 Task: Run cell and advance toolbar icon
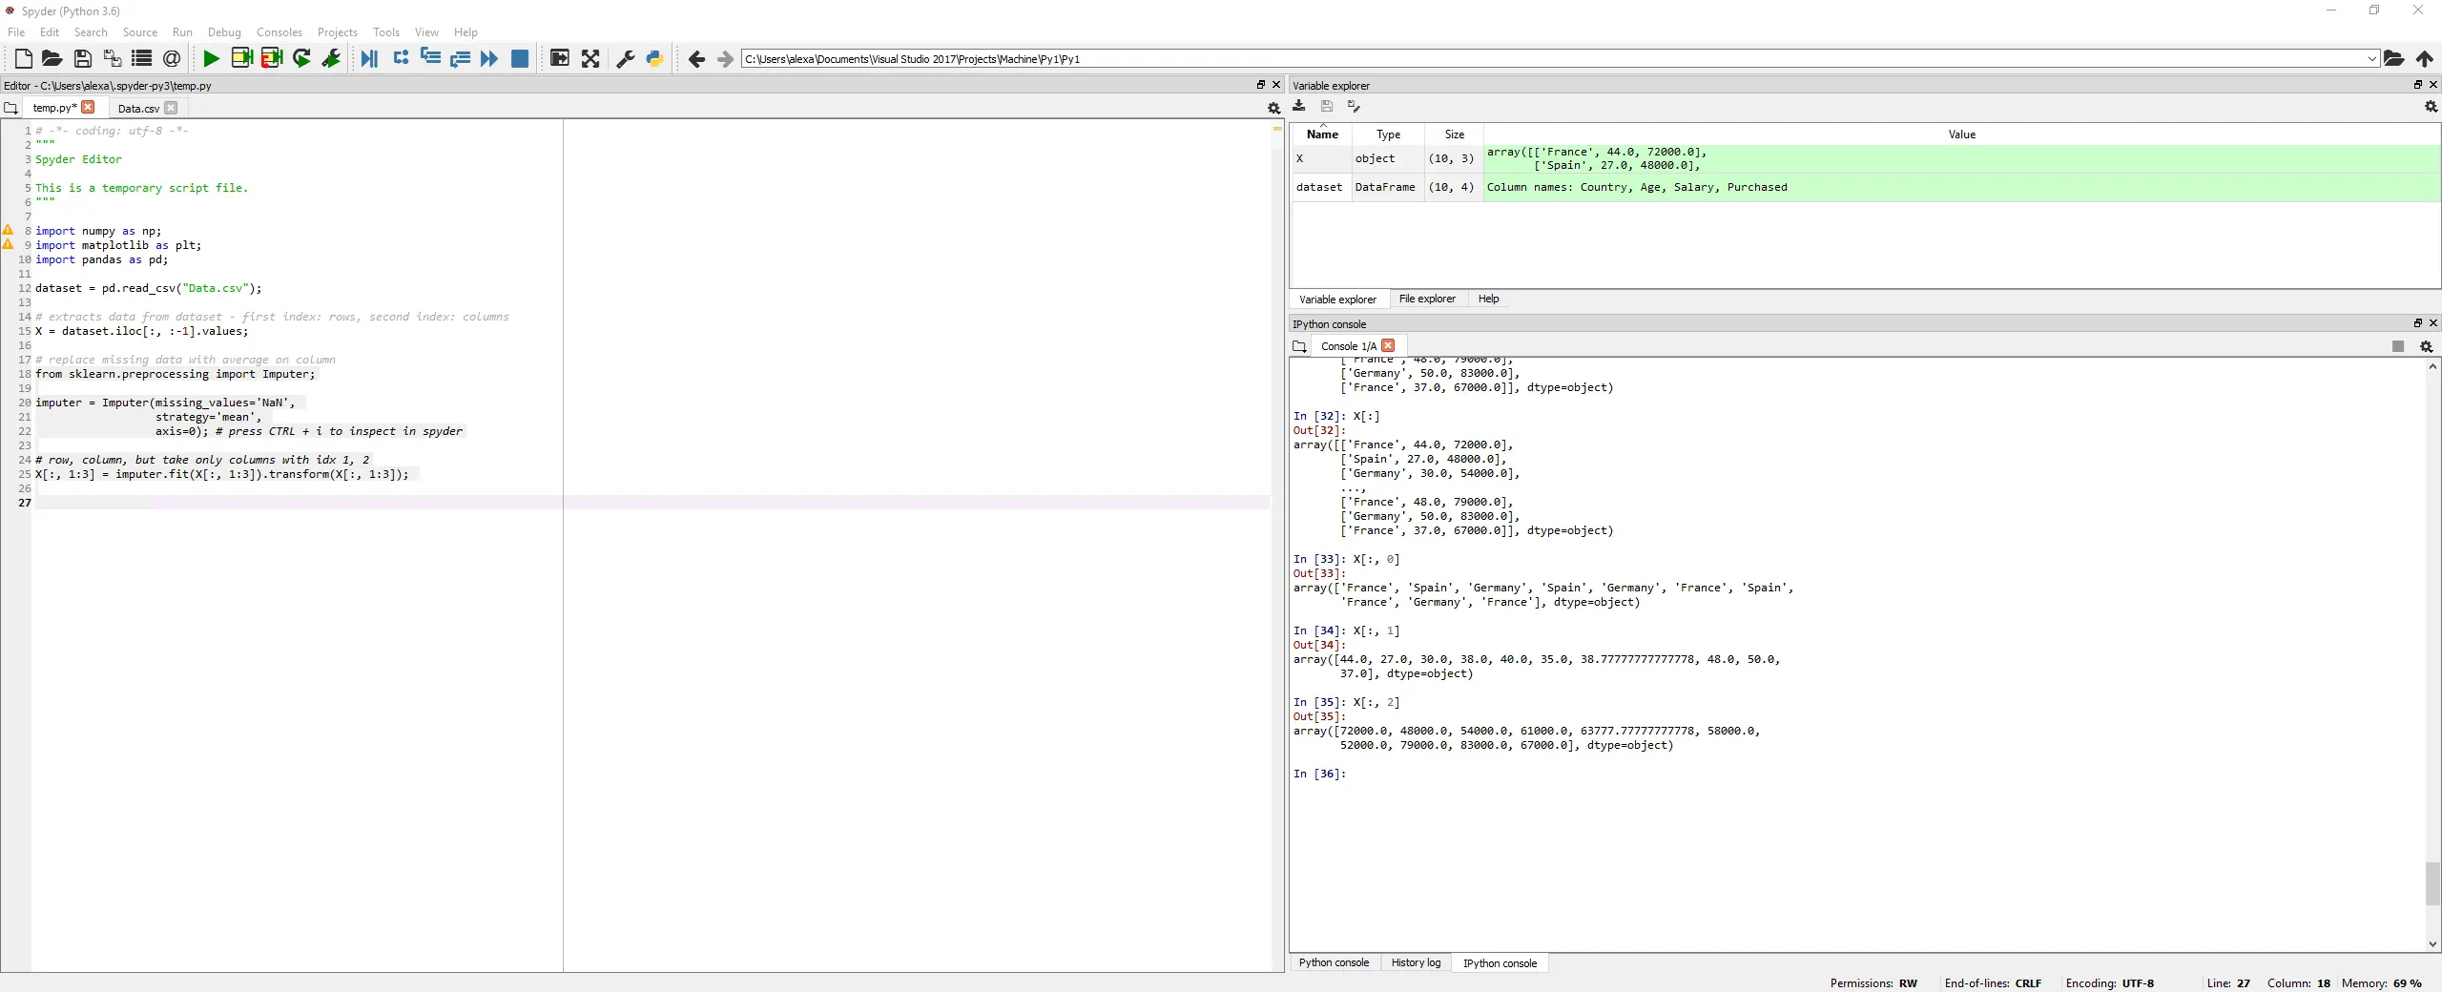tap(272, 59)
